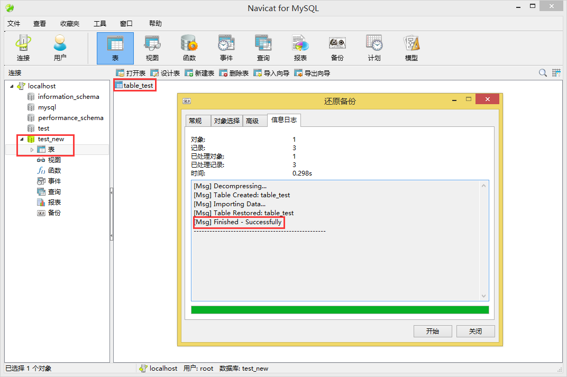The height and width of the screenshot is (377, 567).
Task: Switch object list view mode icon
Action: [556, 72]
